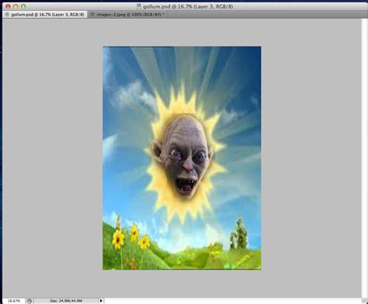Click the Doc: 24.9M/44.9M status text
Viewport: 368px width, 304px height.
pos(66,301)
